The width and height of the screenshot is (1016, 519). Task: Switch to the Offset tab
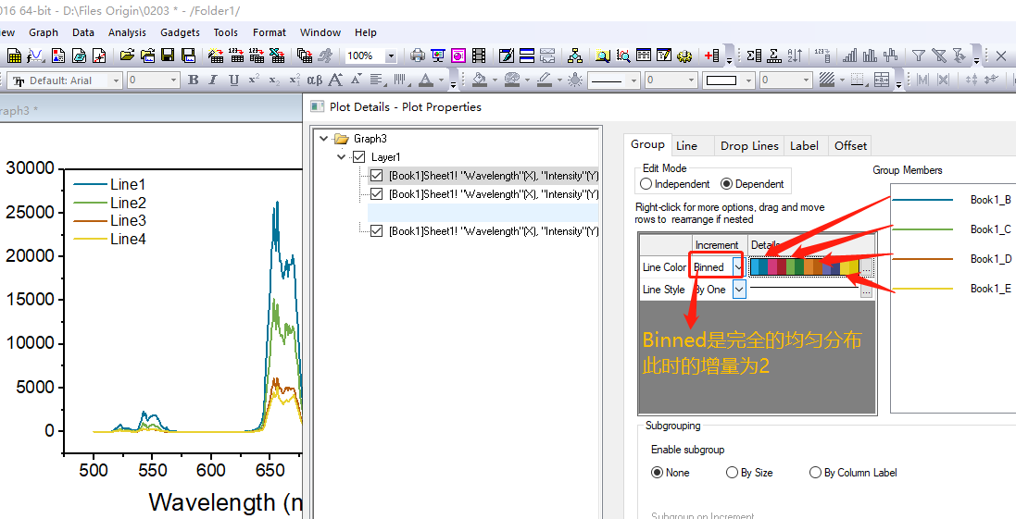click(850, 145)
